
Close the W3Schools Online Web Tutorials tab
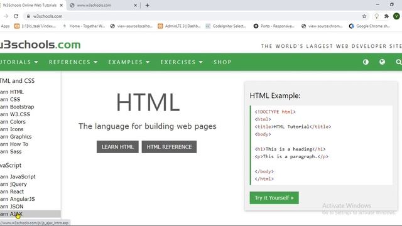point(62,5)
